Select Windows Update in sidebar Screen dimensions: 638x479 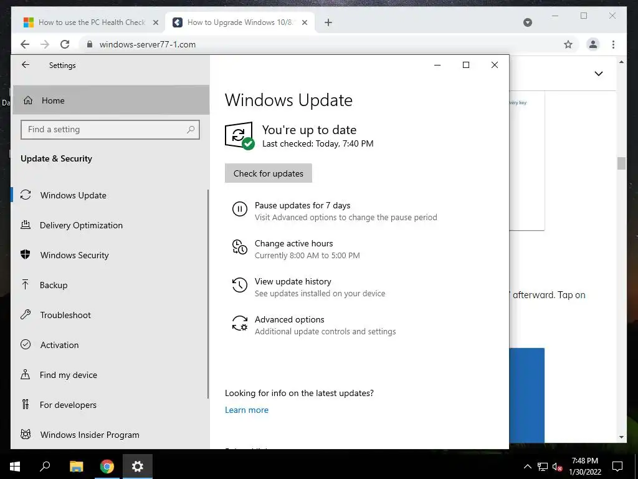[x=109, y=195]
